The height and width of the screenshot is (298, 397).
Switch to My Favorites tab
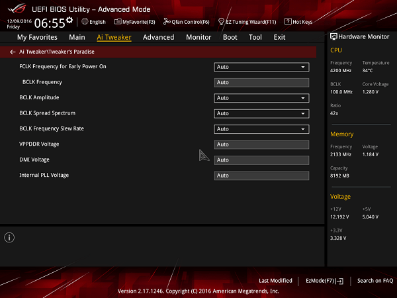[x=37, y=37]
